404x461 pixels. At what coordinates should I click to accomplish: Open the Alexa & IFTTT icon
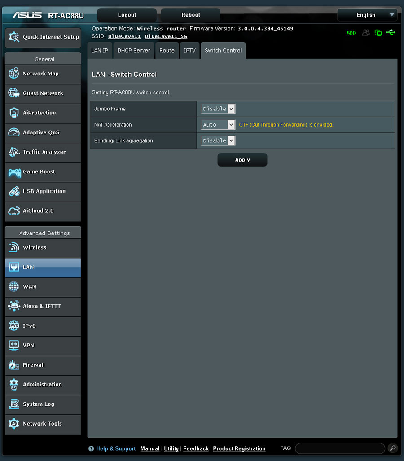pyautogui.click(x=14, y=306)
